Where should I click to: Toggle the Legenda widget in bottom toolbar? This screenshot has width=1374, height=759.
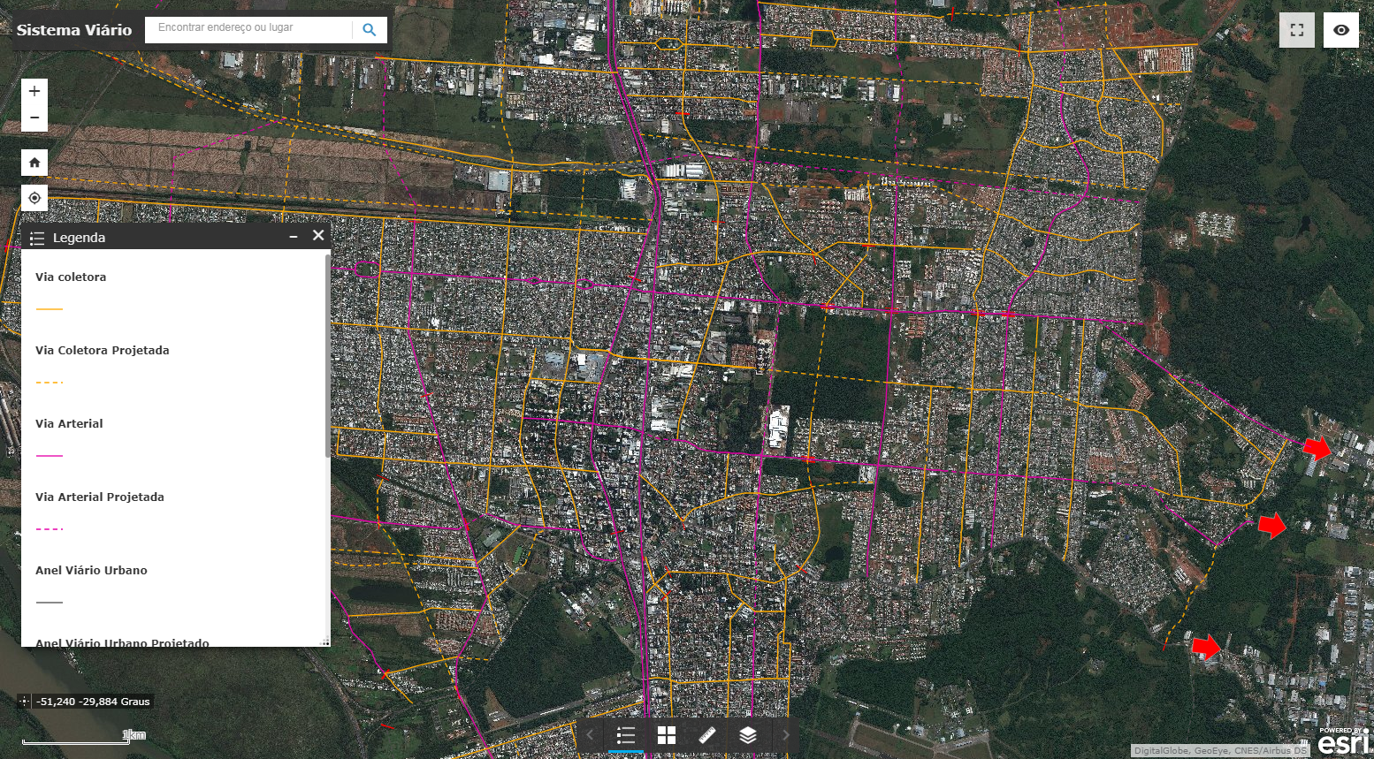(626, 735)
